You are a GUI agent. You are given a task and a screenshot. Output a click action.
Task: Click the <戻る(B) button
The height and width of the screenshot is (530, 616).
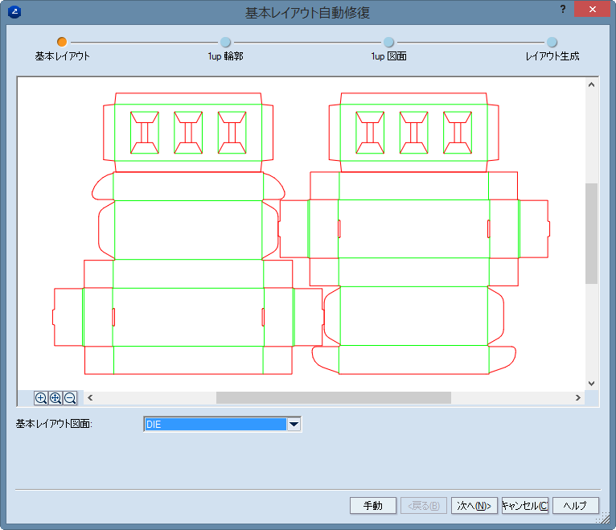(x=424, y=505)
